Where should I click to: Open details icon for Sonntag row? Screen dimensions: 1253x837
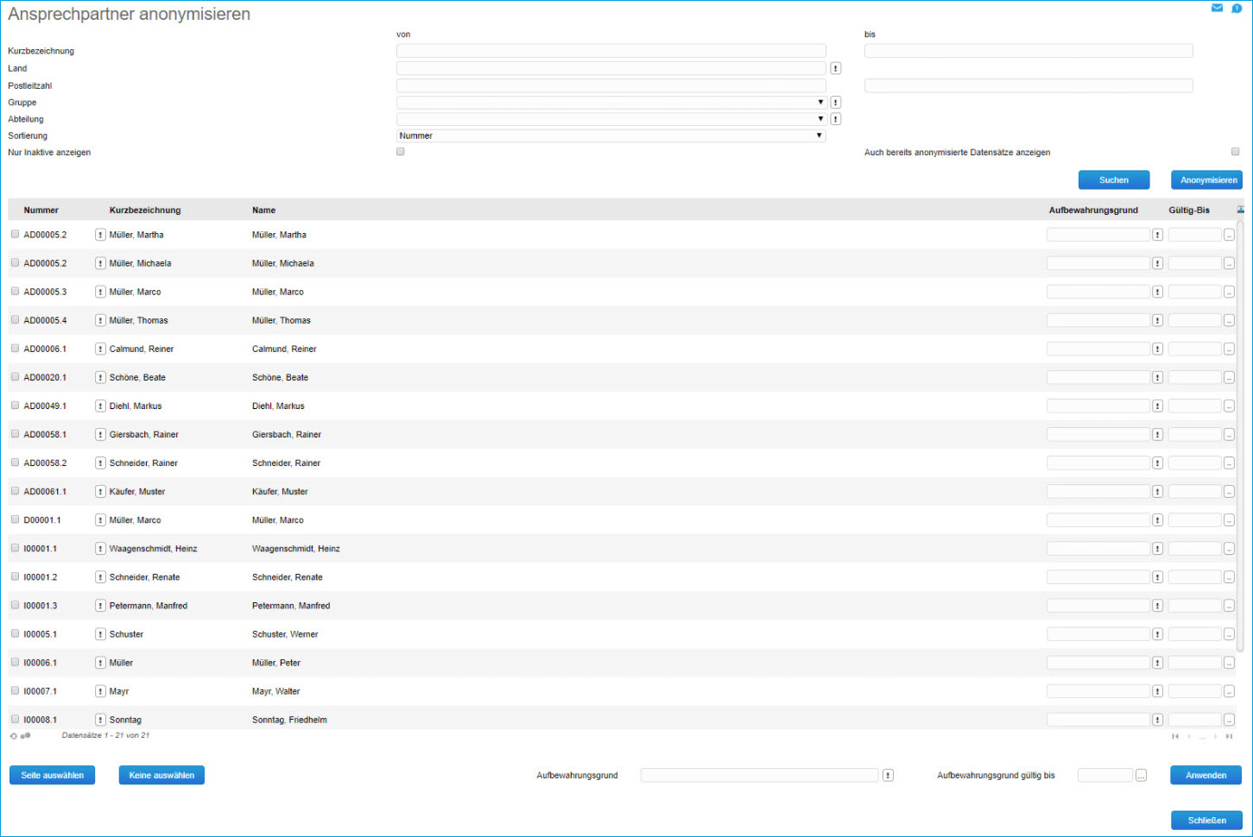click(x=100, y=720)
